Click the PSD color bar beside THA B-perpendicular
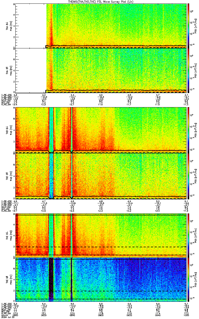Screen dimensions: 199x319 click(x=188, y=26)
